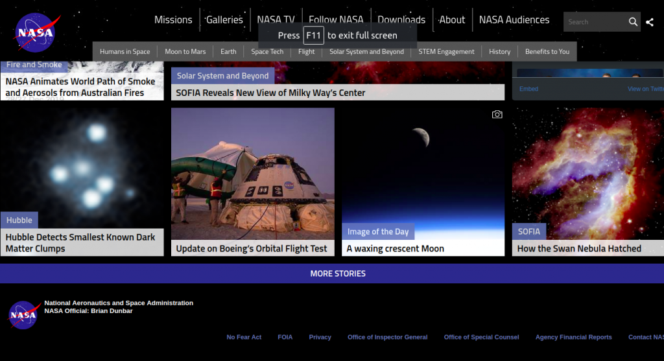Open the Privacy footer link

tap(320, 337)
